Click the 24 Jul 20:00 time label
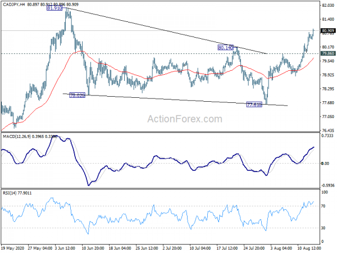 (x=255, y=248)
